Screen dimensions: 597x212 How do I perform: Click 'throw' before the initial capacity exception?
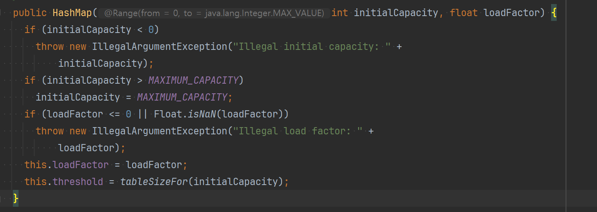click(50, 47)
